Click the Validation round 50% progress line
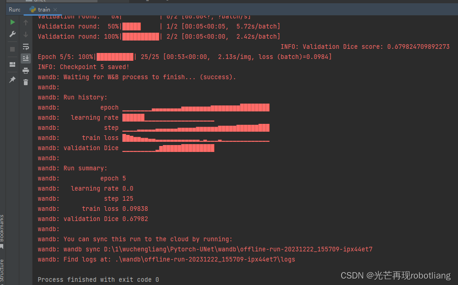The width and height of the screenshot is (458, 285). [x=159, y=27]
